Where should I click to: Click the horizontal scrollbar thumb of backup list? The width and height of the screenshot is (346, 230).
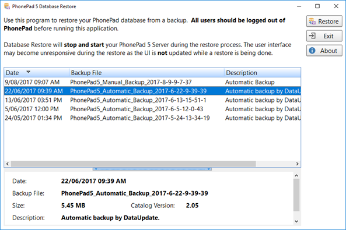(x=133, y=164)
